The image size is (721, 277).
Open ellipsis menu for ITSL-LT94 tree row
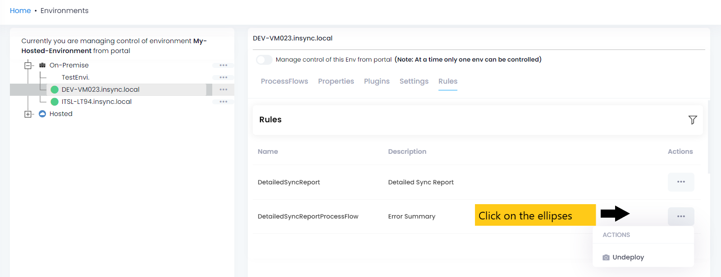coord(223,102)
